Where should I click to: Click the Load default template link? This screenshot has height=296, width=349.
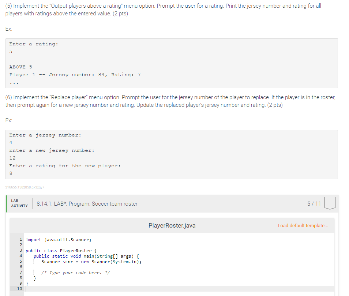(x=303, y=226)
